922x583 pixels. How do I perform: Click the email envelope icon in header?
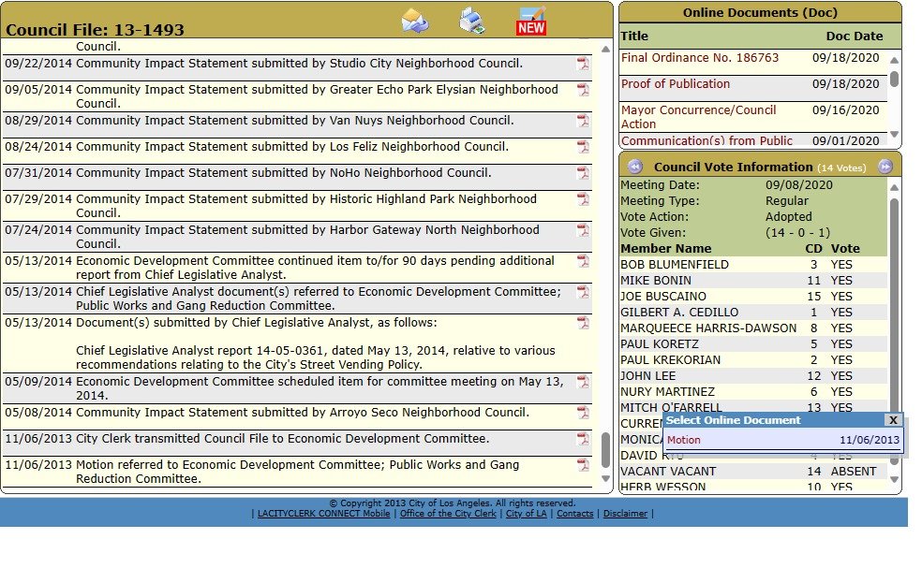click(415, 21)
